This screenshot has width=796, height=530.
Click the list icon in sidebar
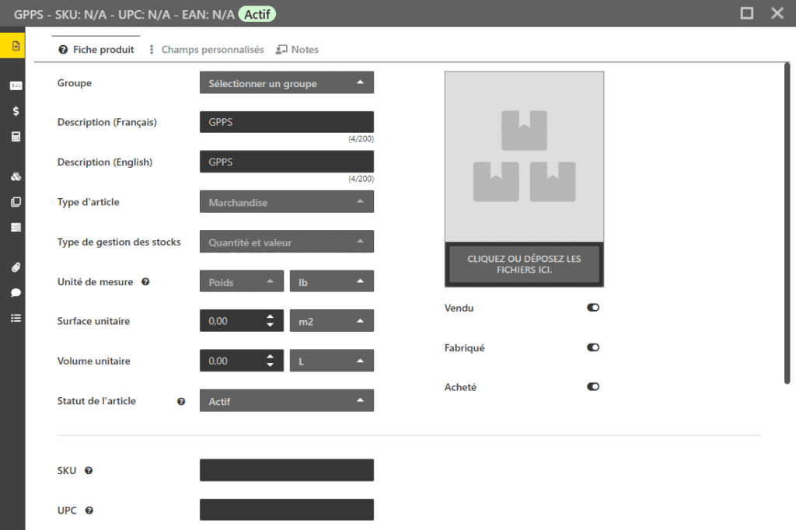point(16,318)
